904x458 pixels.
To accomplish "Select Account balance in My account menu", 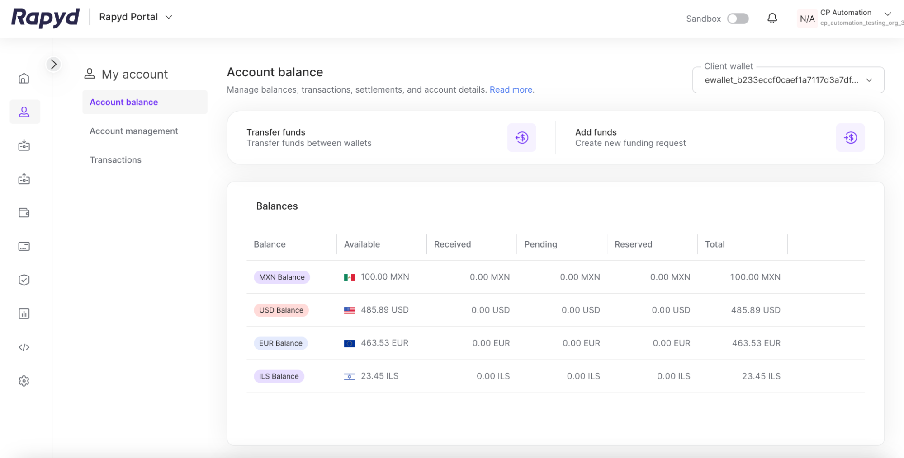I will [145, 102].
